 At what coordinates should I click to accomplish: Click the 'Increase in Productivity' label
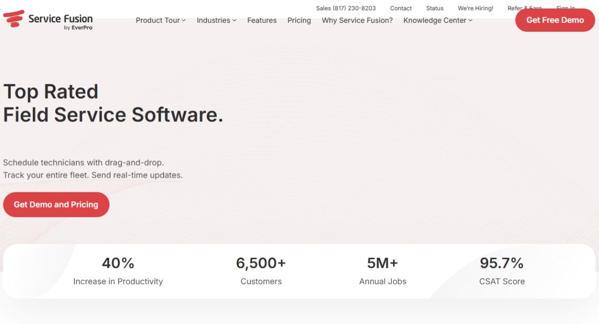[x=118, y=282]
